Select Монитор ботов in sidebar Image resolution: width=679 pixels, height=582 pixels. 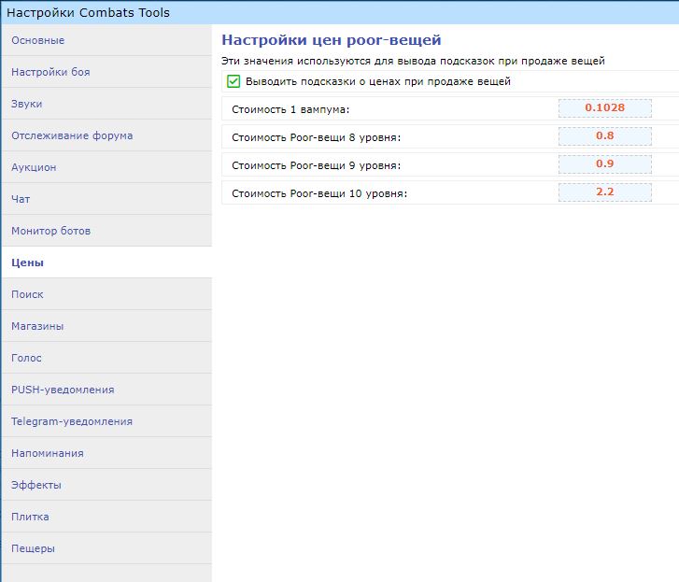(x=107, y=231)
